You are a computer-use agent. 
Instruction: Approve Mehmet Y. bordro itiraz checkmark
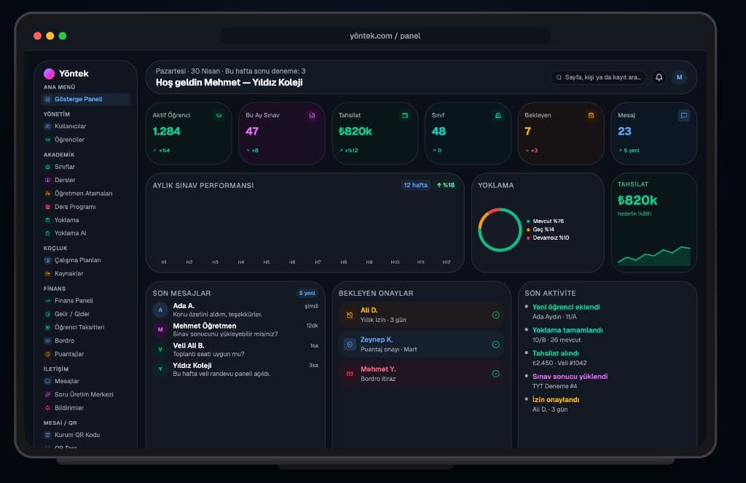point(495,374)
